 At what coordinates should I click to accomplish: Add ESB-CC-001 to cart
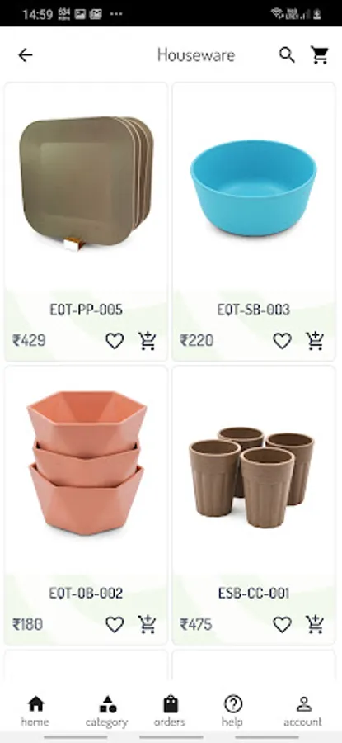[x=315, y=624]
